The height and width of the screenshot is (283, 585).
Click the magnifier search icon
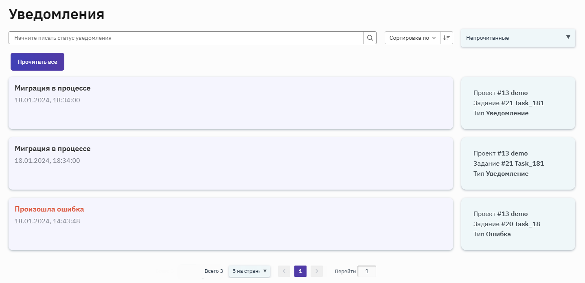[370, 38]
